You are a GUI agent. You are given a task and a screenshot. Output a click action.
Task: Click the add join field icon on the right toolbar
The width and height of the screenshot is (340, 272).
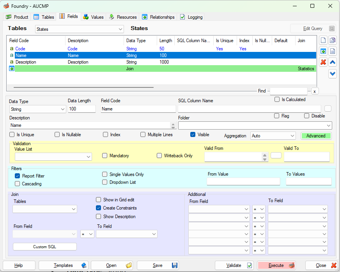click(x=323, y=52)
